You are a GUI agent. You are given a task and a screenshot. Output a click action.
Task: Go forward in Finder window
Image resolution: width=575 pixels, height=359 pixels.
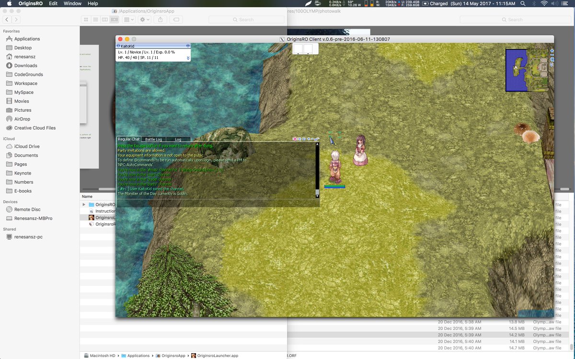[16, 20]
